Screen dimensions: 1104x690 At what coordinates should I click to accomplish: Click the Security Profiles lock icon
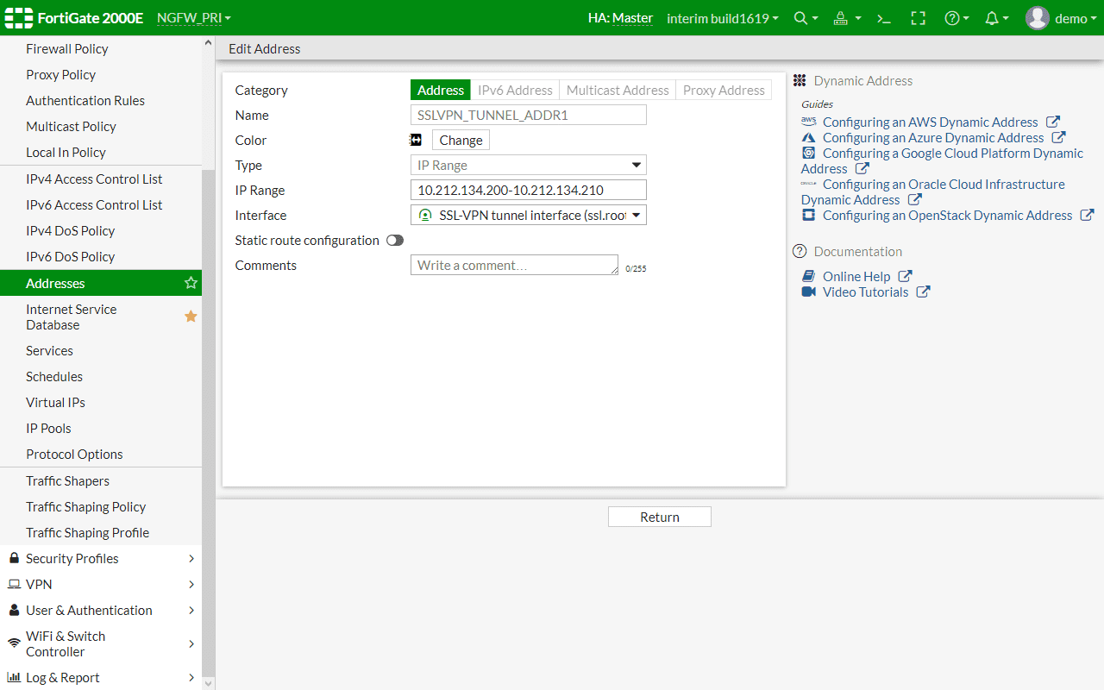click(x=14, y=558)
